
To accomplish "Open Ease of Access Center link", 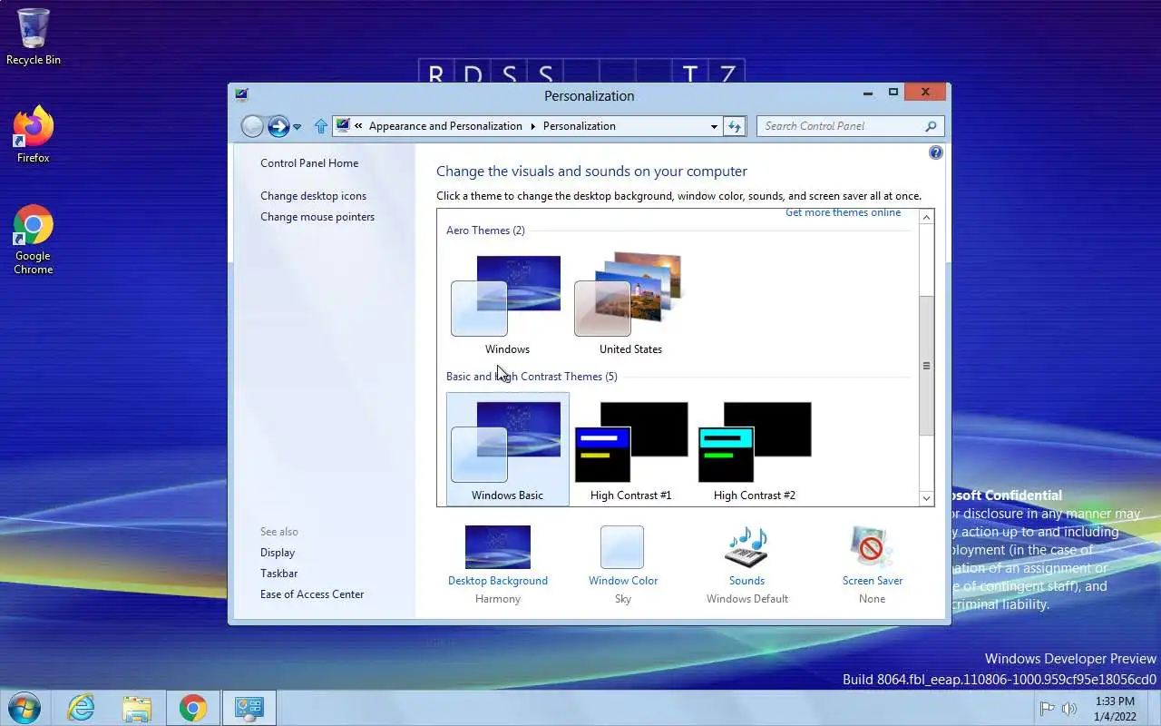I will click(312, 594).
